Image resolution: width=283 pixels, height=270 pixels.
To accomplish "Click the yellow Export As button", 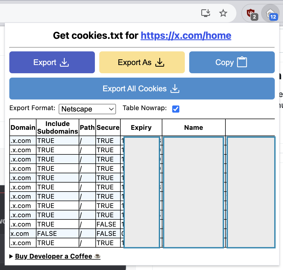I will 142,62.
